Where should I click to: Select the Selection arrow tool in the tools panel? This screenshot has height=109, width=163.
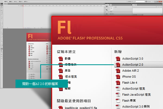[x=2, y=7]
